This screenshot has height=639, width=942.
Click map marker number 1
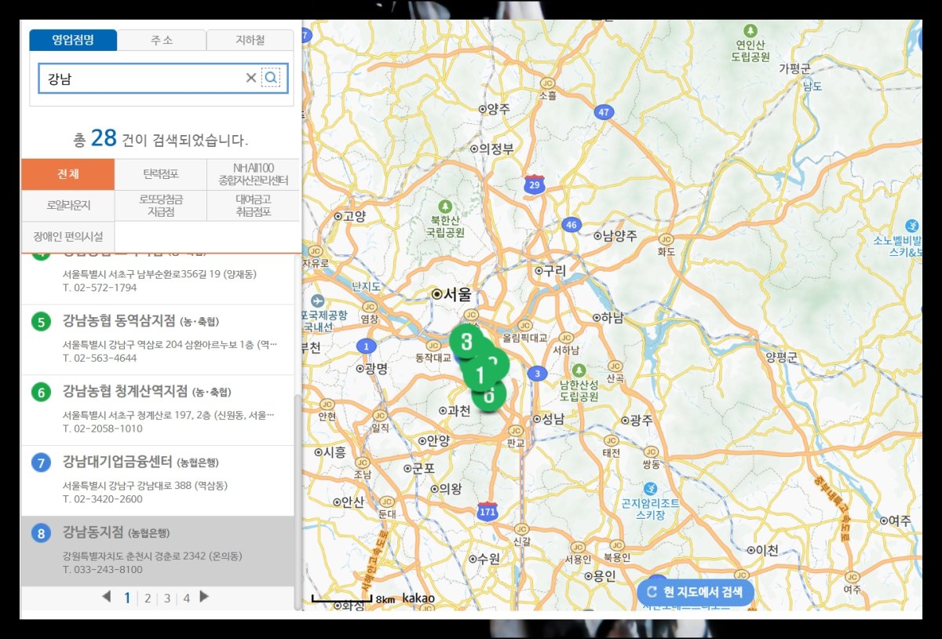pyautogui.click(x=480, y=374)
